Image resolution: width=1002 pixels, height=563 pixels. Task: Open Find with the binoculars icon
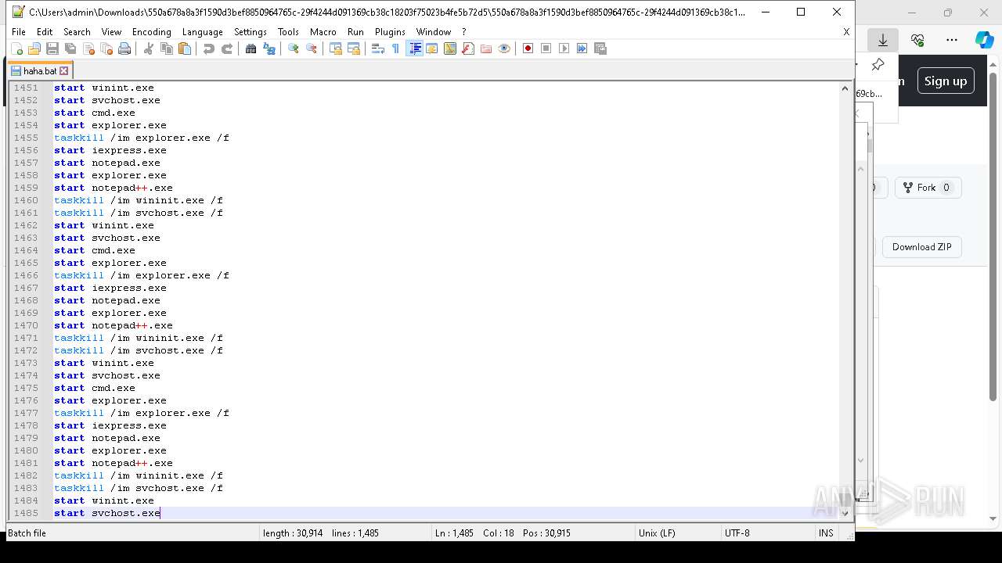(x=251, y=48)
